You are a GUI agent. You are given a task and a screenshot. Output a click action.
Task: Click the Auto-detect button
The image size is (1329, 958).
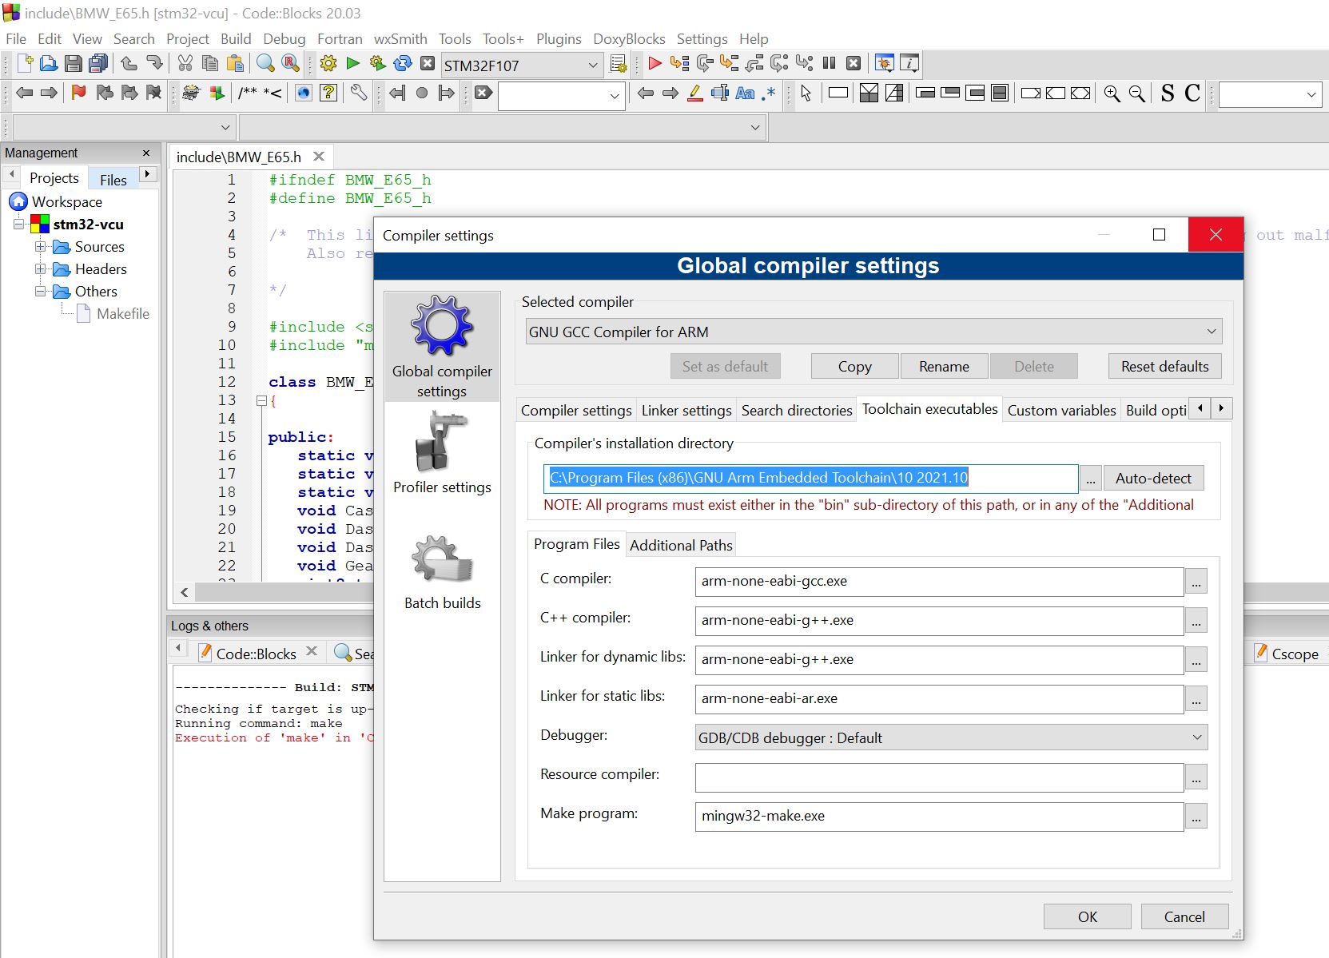[1153, 478]
